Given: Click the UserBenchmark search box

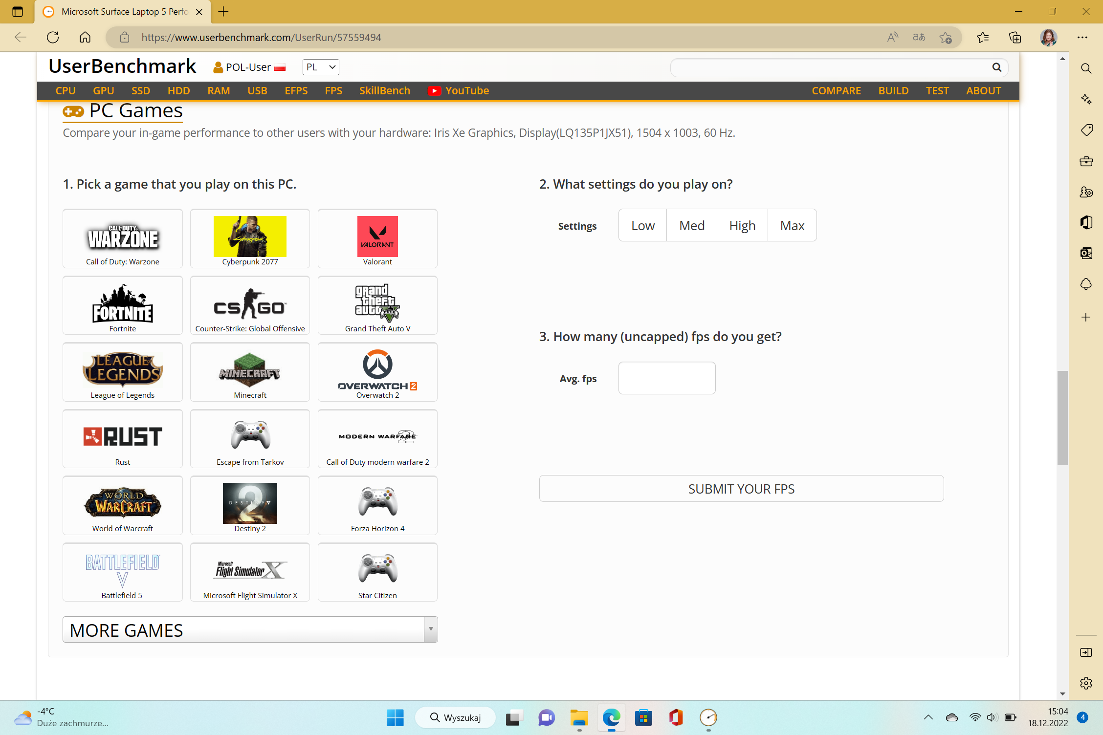Looking at the screenshot, I should coord(839,67).
